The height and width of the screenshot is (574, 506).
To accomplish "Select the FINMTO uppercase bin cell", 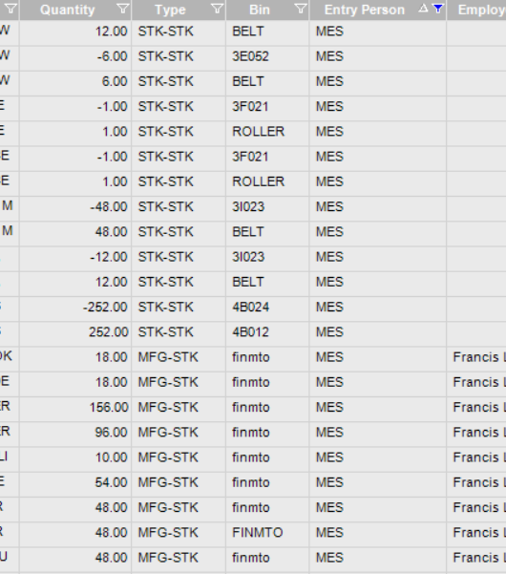I will (267, 532).
